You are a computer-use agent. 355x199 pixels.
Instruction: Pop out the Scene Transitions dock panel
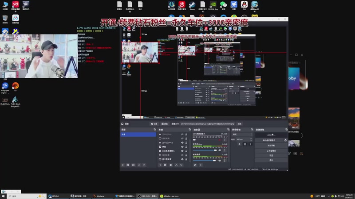point(252,130)
